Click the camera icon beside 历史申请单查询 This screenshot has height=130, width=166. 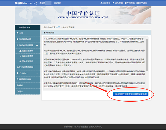tap(18, 67)
